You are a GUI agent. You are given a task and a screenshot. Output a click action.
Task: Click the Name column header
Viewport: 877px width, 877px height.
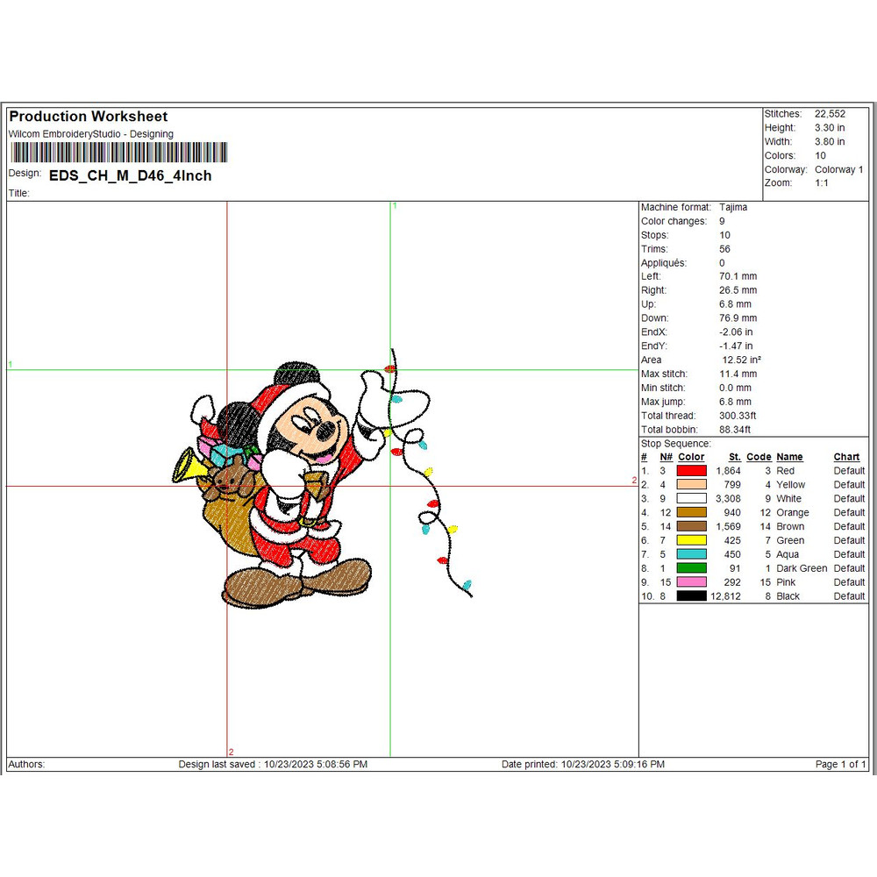(x=789, y=457)
